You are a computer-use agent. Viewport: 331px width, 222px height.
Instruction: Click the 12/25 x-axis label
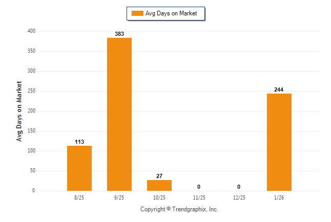tap(239, 197)
